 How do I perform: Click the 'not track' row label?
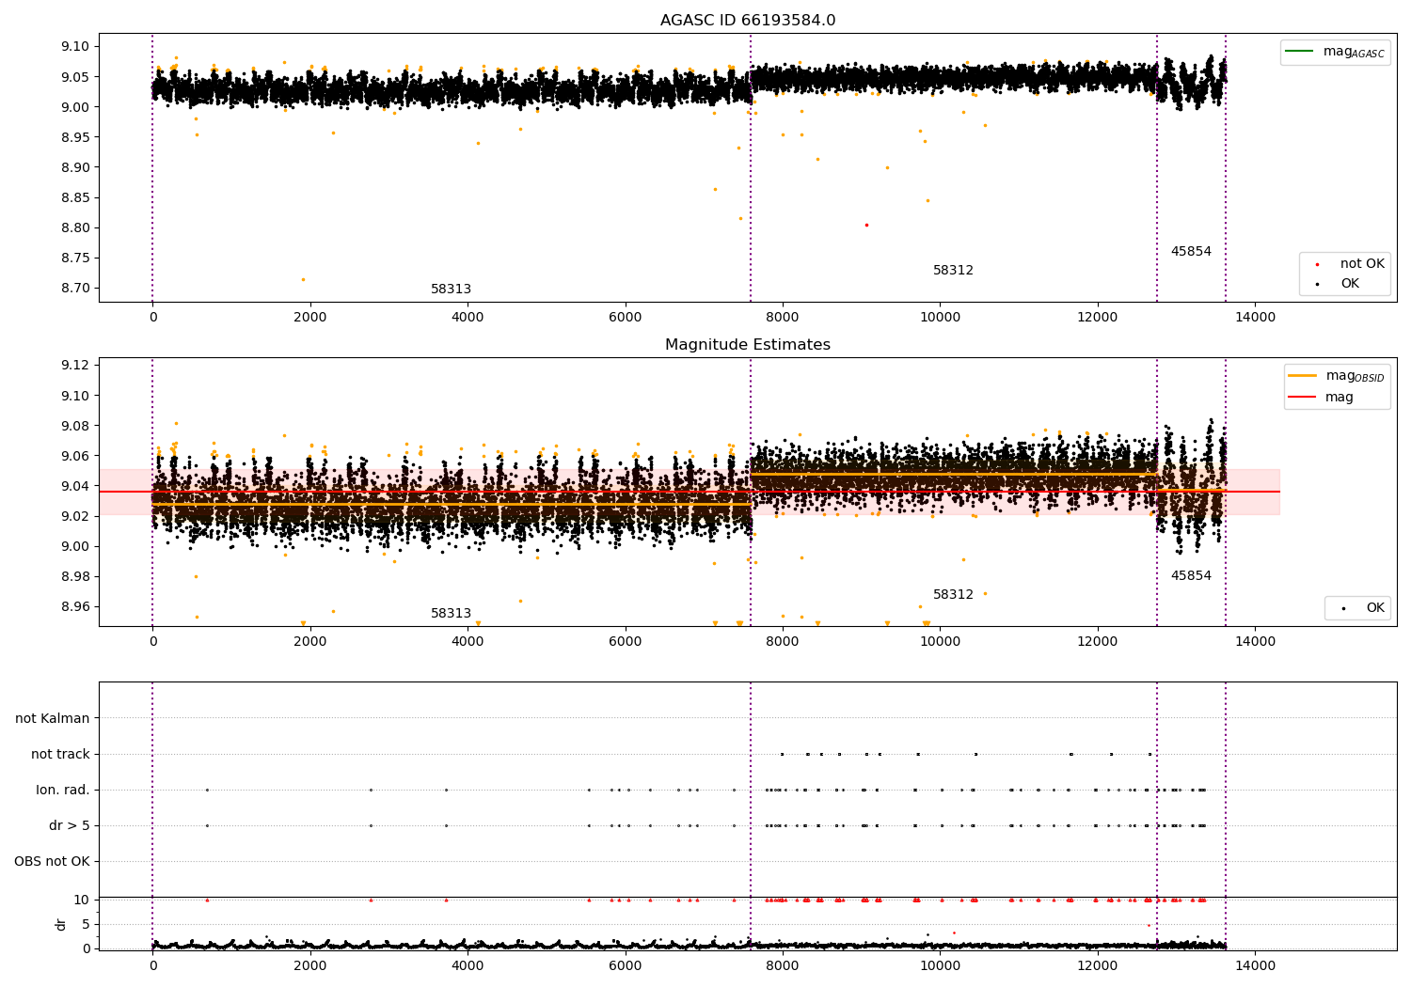pos(60,755)
